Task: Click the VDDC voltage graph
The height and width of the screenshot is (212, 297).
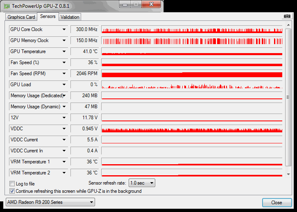Action: point(192,129)
